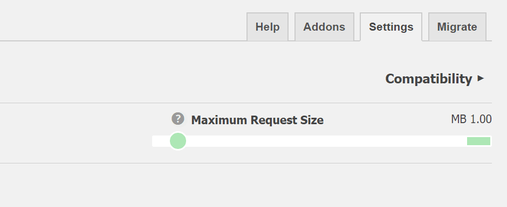This screenshot has height=207, width=507.
Task: Switch to the Addons tab
Action: pyautogui.click(x=324, y=27)
